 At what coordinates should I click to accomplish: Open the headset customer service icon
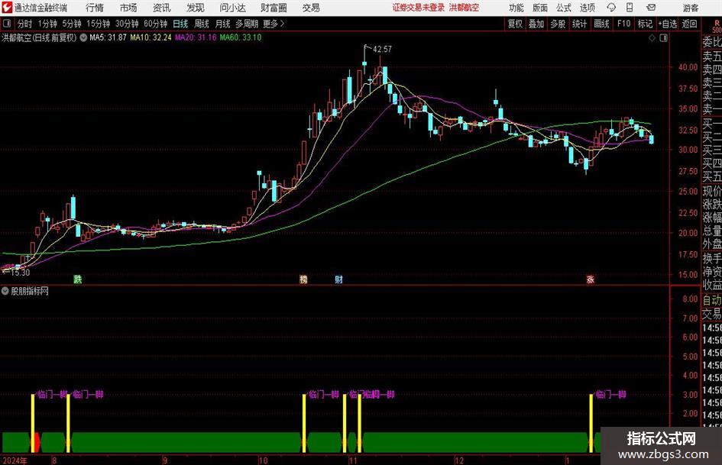click(611, 8)
